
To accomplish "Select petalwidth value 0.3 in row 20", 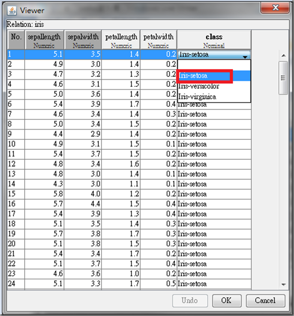I will (159, 244).
